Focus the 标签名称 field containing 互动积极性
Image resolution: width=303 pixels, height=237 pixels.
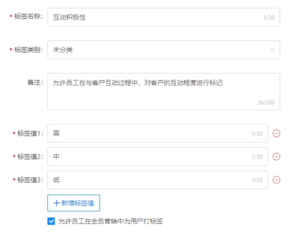tap(164, 17)
